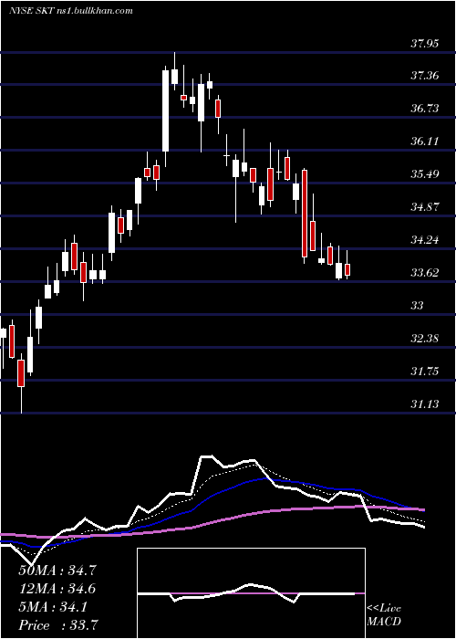The image size is (456, 639).
Task: Click the 36.73 price level label
Action: [x=424, y=109]
